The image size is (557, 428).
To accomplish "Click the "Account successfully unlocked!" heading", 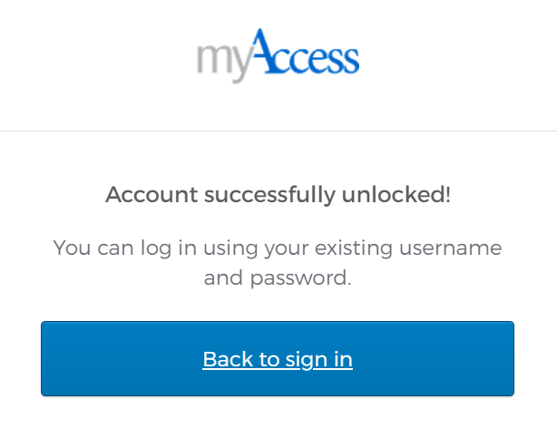I will click(x=278, y=194).
